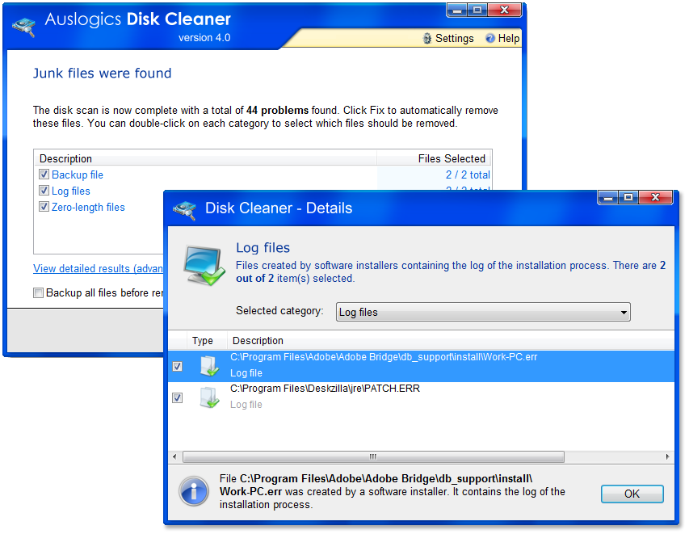The image size is (689, 534).
Task: Select the Deskzilla PATCH.ERR file row
Action: (421, 397)
